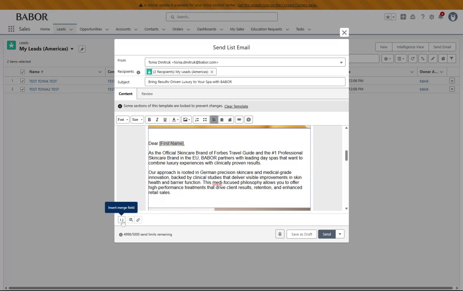Open Salesforce notifications bell

pos(441,17)
